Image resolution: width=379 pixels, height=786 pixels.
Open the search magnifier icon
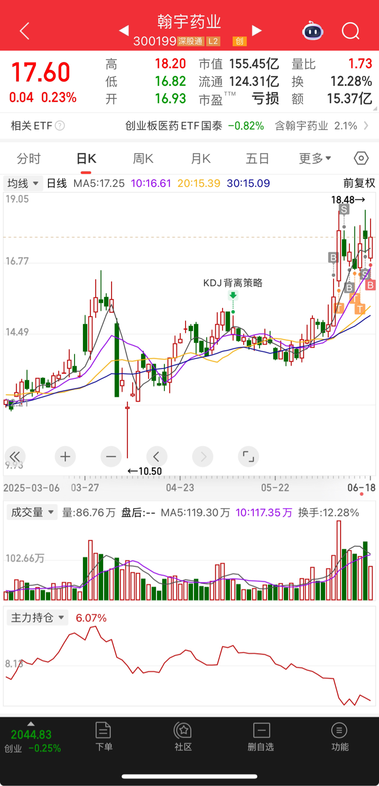coord(351,31)
